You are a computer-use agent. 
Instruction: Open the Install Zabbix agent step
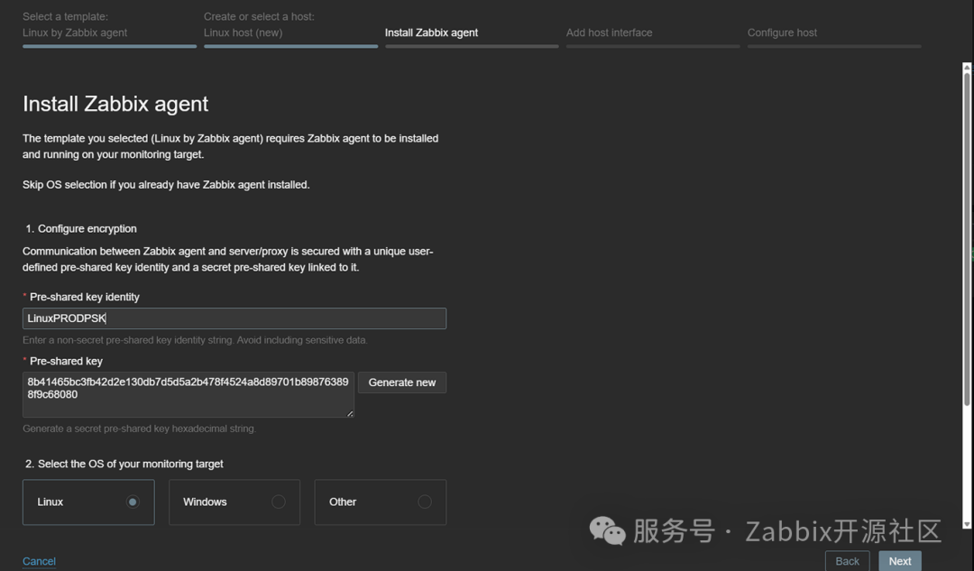pyautogui.click(x=431, y=32)
